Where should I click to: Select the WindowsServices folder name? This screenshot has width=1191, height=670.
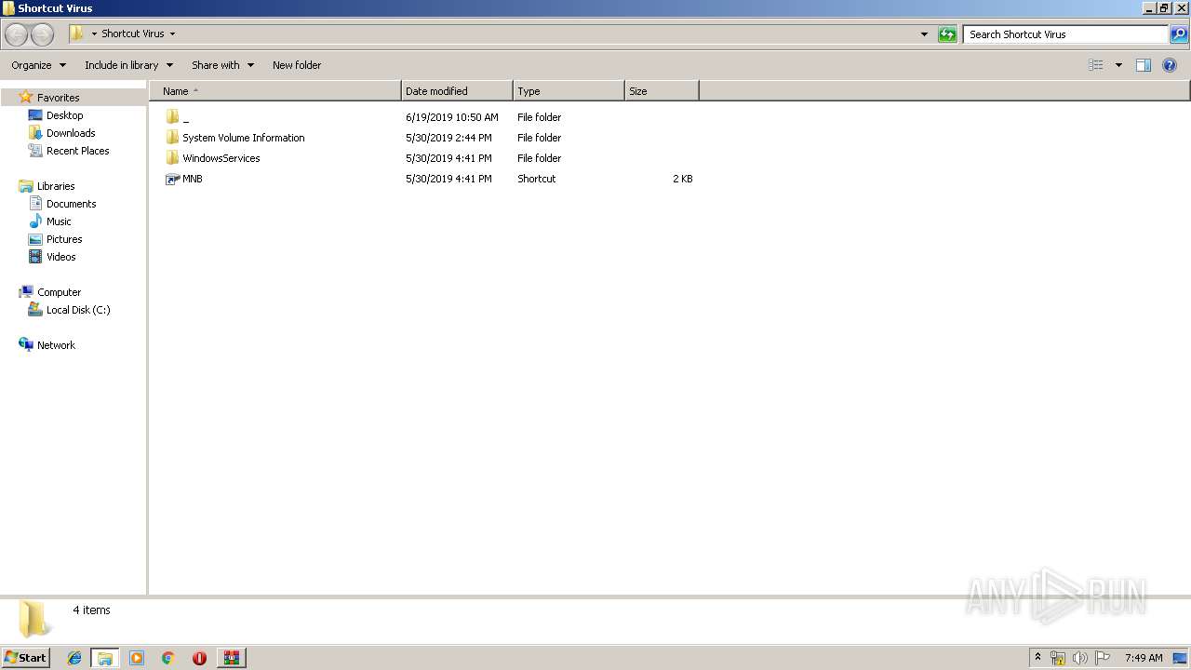221,158
